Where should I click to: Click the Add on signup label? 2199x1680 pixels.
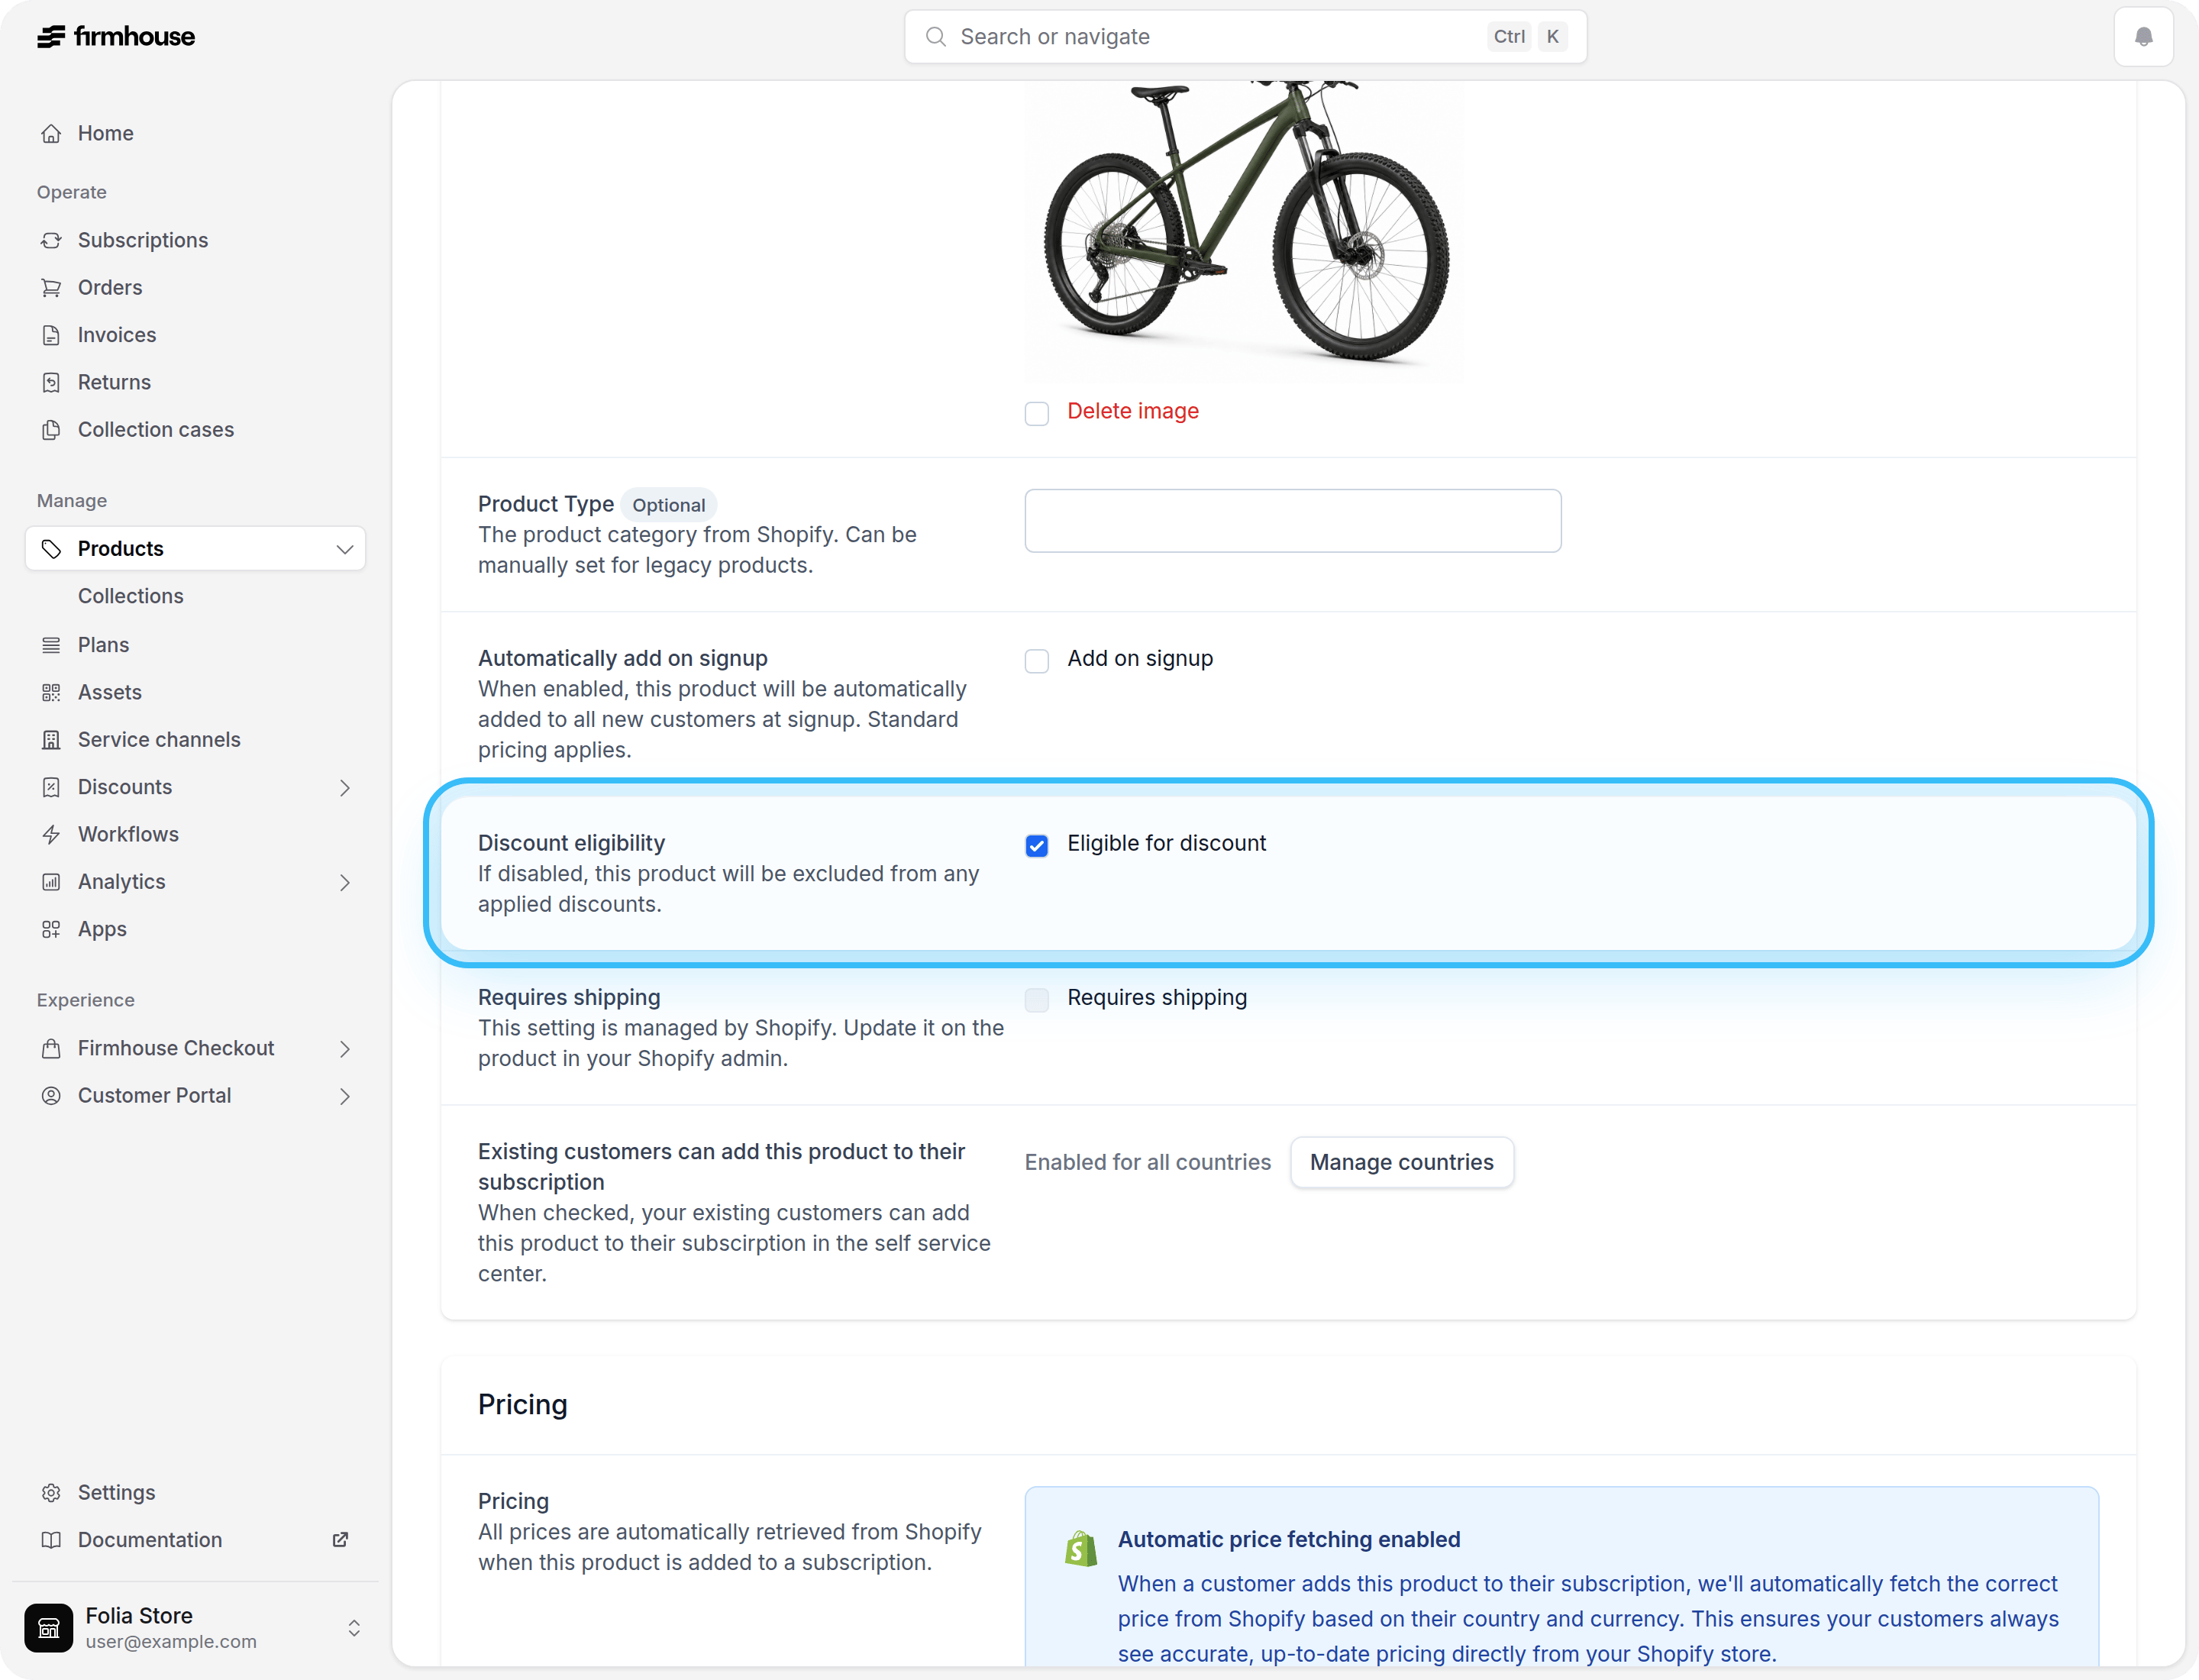[1140, 658]
